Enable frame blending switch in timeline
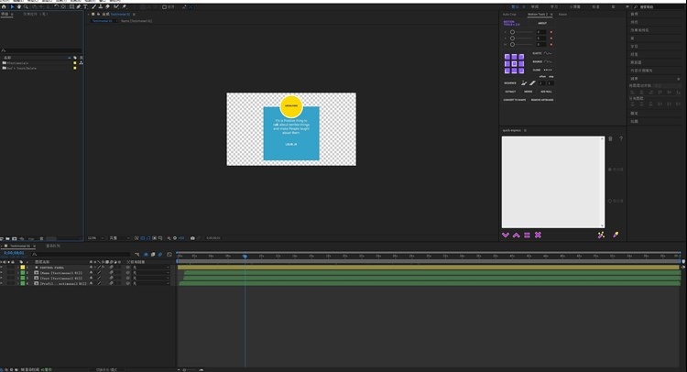The image size is (687, 372). (x=153, y=255)
